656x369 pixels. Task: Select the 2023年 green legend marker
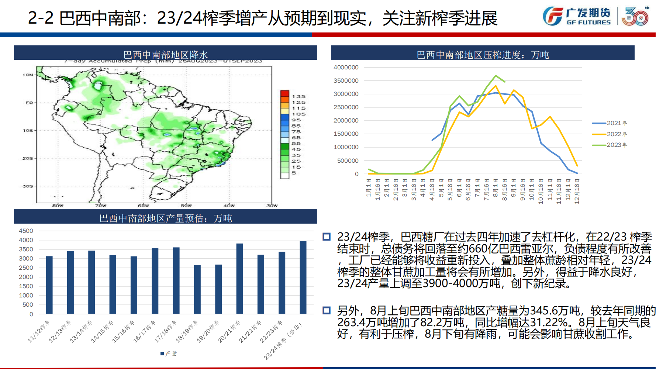[599, 145]
